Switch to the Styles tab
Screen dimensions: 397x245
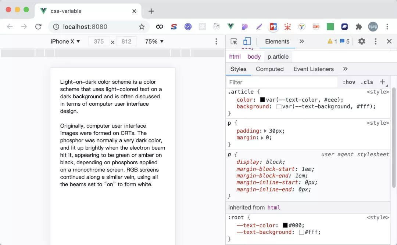click(238, 69)
